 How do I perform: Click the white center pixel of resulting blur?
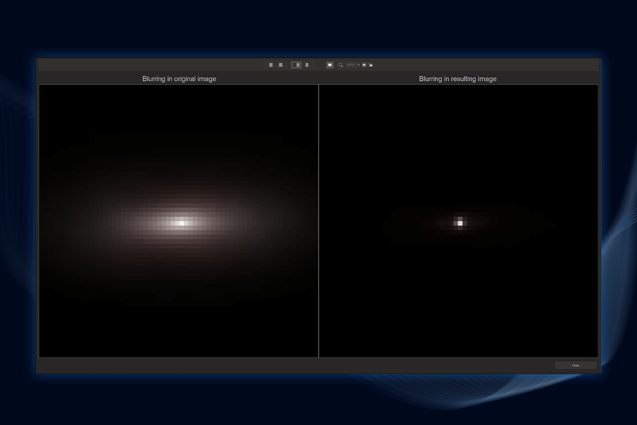tap(460, 223)
